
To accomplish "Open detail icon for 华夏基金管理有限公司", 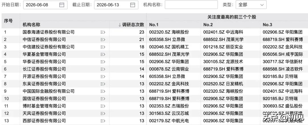I will (x=103, y=54).
